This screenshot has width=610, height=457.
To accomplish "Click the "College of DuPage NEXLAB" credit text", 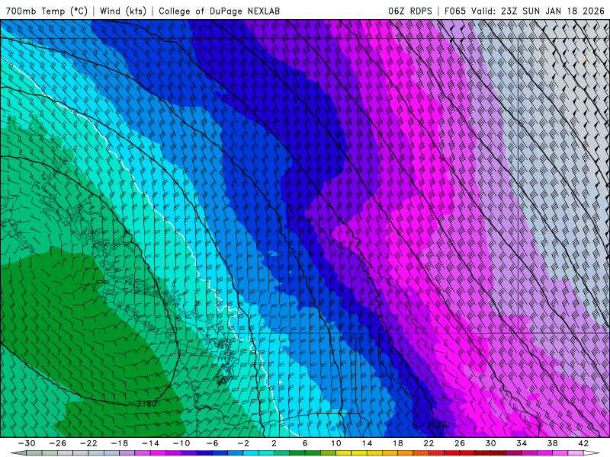I will pos(219,11).
